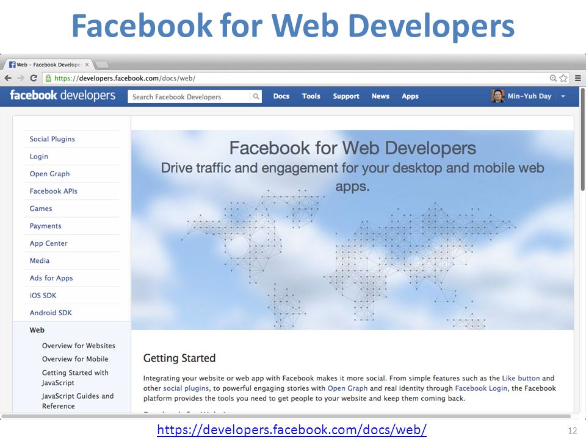Open a new browser tab
Image resolution: width=586 pixels, height=439 pixels.
(x=102, y=65)
